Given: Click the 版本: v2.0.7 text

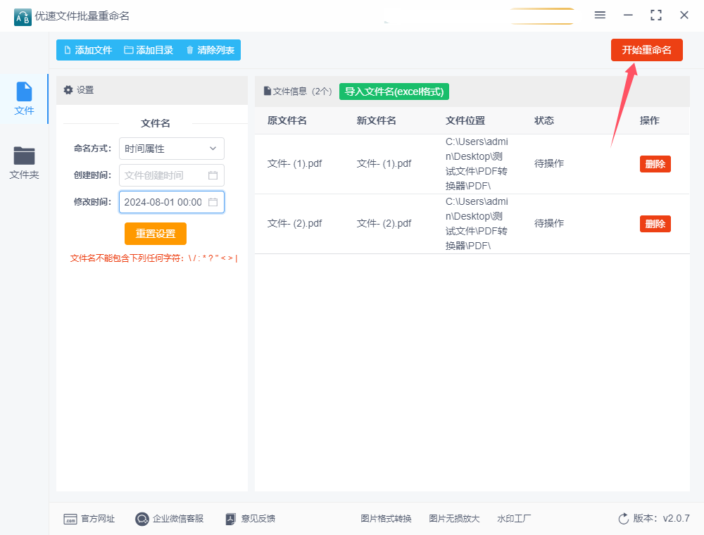Looking at the screenshot, I should click(x=661, y=518).
